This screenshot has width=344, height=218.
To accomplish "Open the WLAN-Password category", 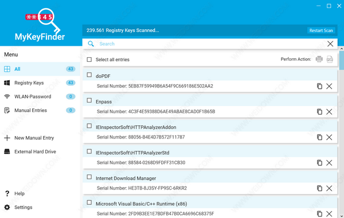I will (40, 97).
